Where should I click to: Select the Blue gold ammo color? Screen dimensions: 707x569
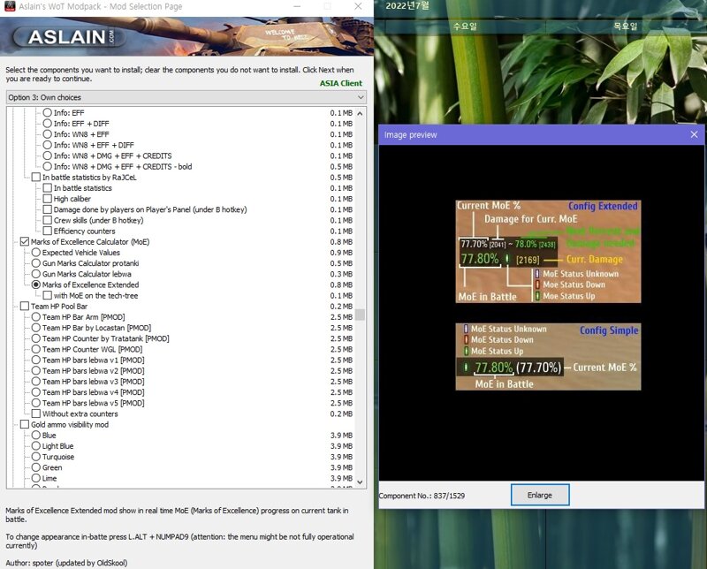click(36, 436)
